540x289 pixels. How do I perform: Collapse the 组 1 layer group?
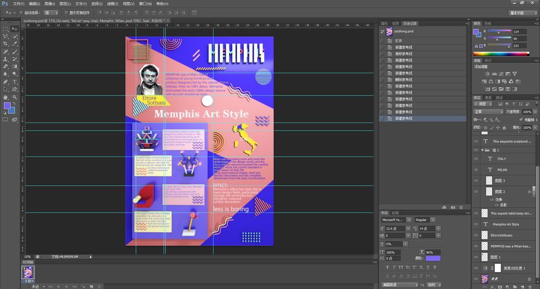483,150
